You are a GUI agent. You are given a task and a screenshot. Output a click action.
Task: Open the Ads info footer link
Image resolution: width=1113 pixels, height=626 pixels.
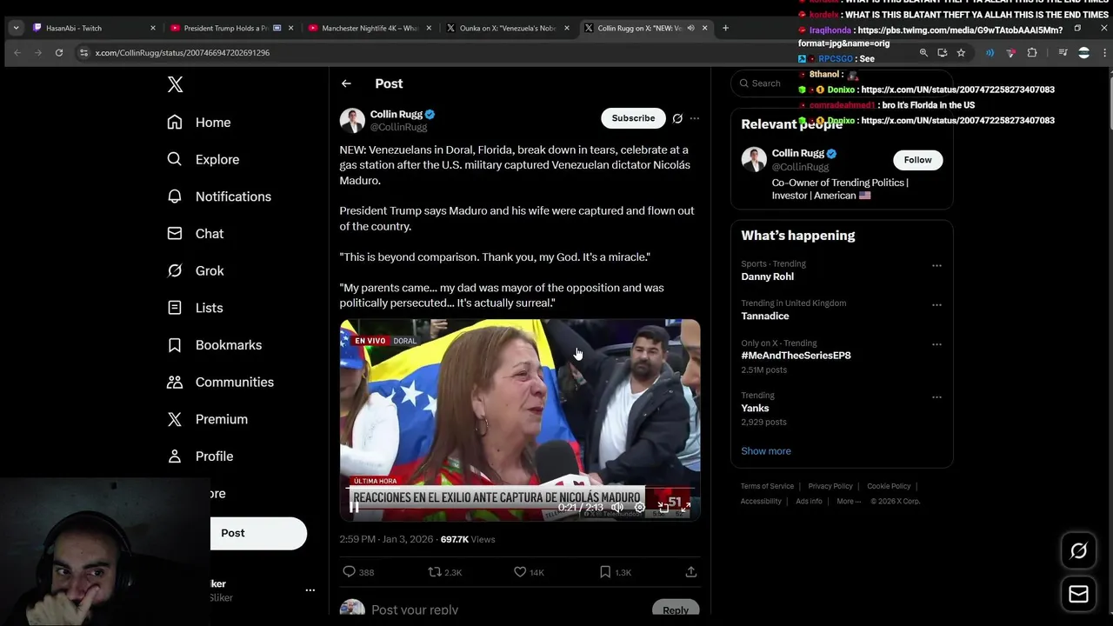[809, 502]
